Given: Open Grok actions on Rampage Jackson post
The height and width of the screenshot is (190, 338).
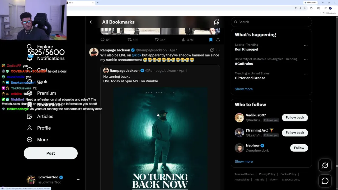Looking at the screenshot, I should point(212,50).
